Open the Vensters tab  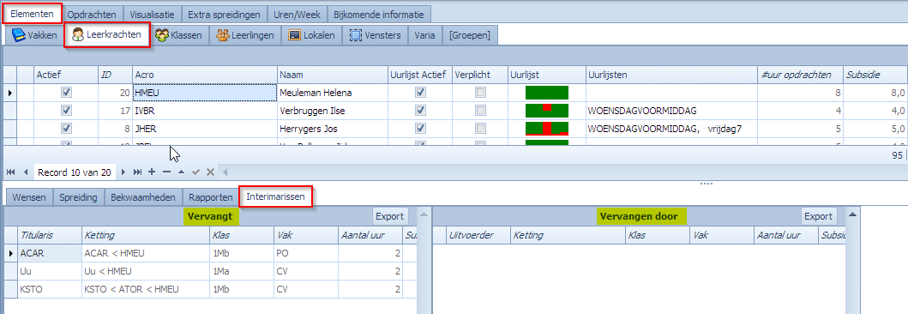pos(376,35)
